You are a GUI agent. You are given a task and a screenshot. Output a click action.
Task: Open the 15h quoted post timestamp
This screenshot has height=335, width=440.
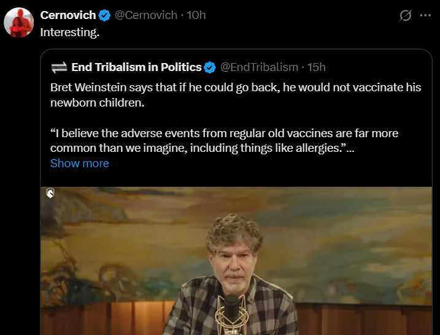pyautogui.click(x=317, y=67)
